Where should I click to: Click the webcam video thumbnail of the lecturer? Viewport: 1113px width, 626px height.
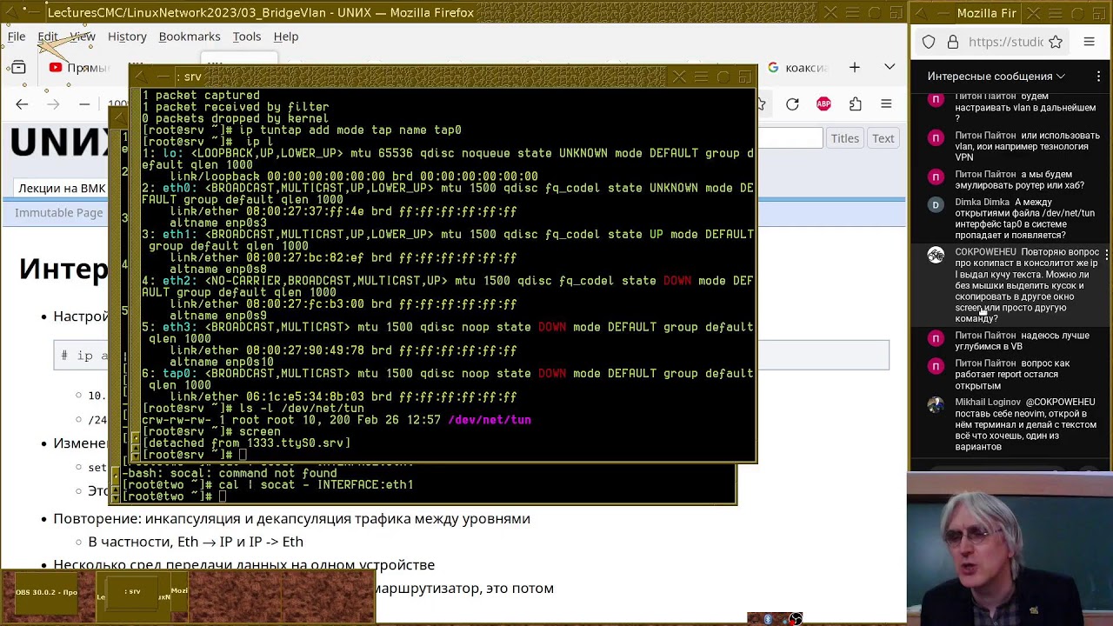point(1010,549)
